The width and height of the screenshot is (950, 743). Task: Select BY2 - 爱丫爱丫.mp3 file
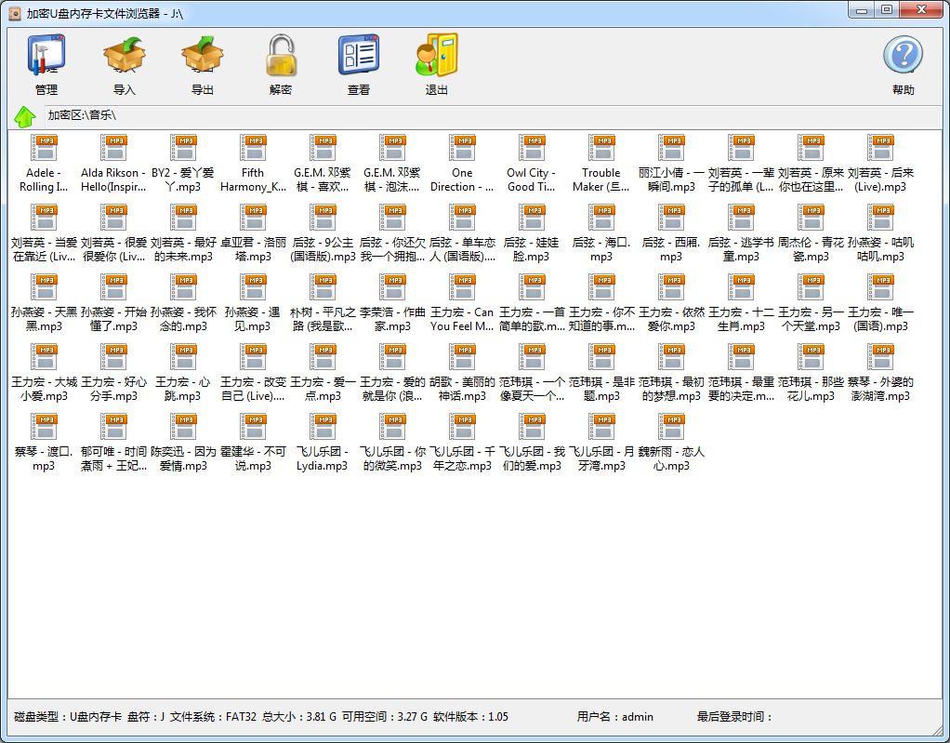pyautogui.click(x=183, y=164)
